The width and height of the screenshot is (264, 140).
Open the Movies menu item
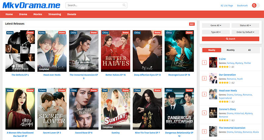pos(38,14)
